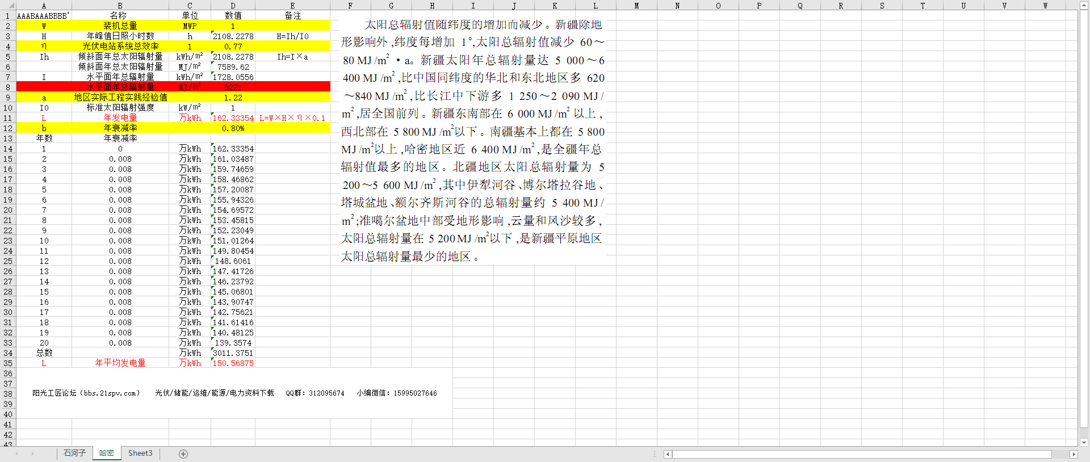Select row 35 header
This screenshot has height=462, width=1090.
[x=8, y=363]
